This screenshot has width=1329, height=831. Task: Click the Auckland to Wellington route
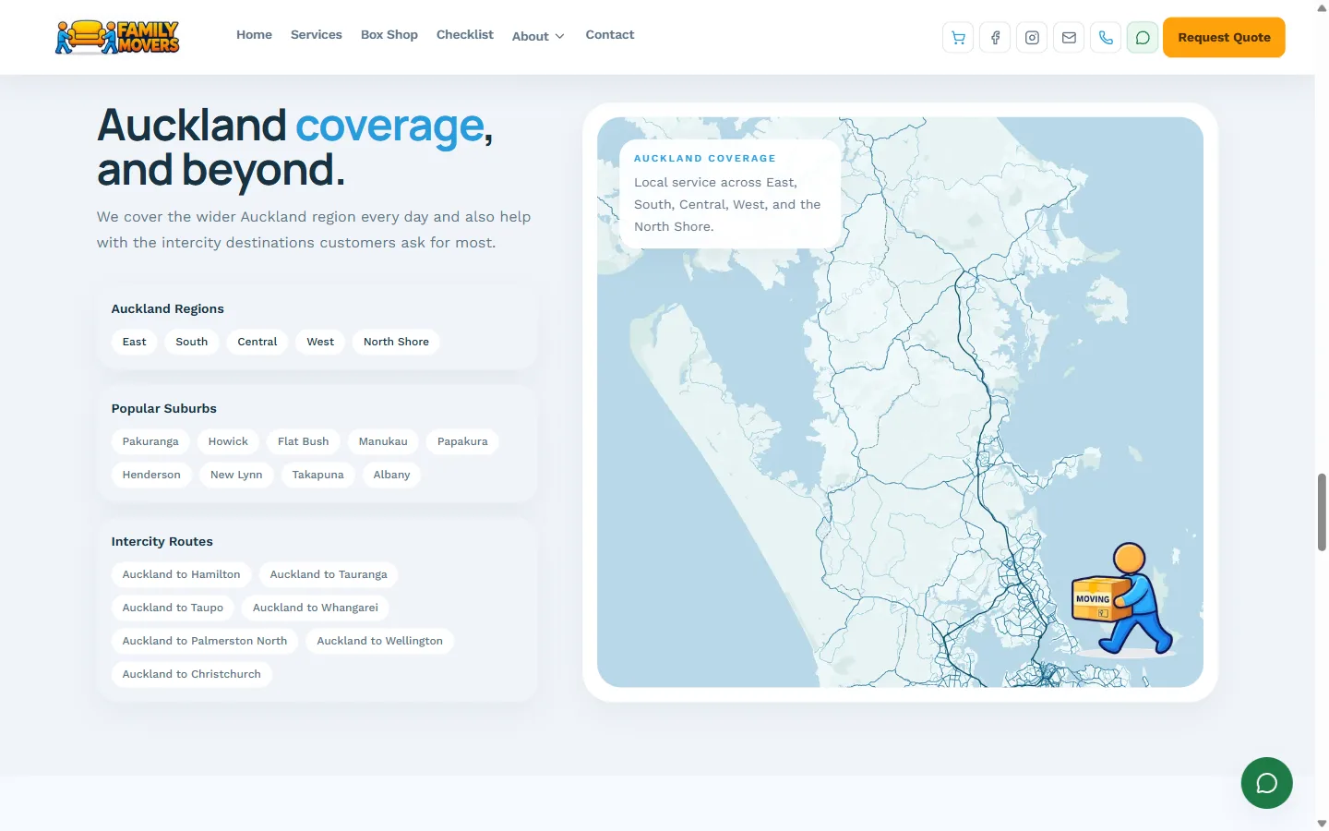[379, 641]
